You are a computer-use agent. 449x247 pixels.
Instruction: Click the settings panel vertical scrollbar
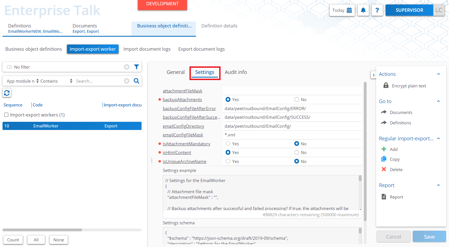coord(365,151)
